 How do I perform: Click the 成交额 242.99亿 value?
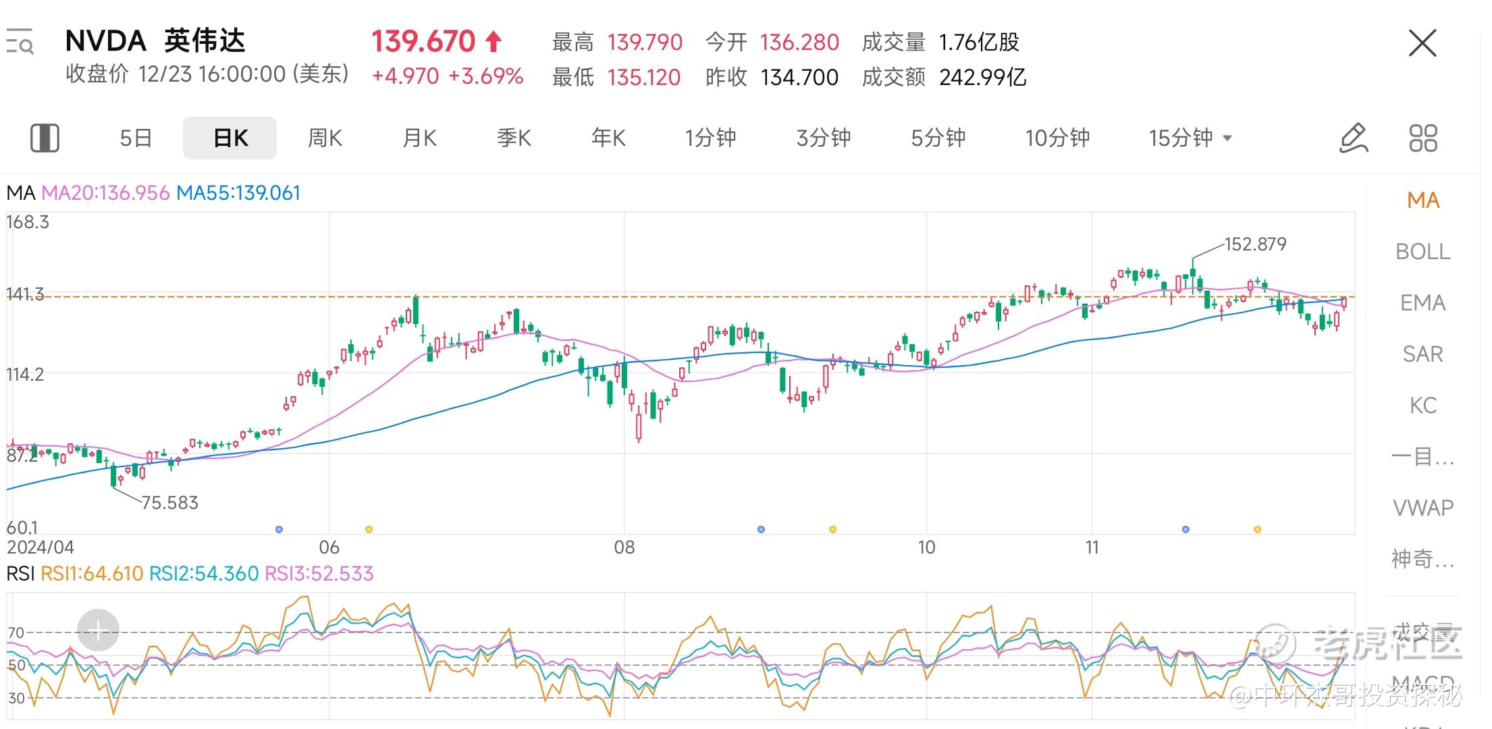click(x=983, y=78)
